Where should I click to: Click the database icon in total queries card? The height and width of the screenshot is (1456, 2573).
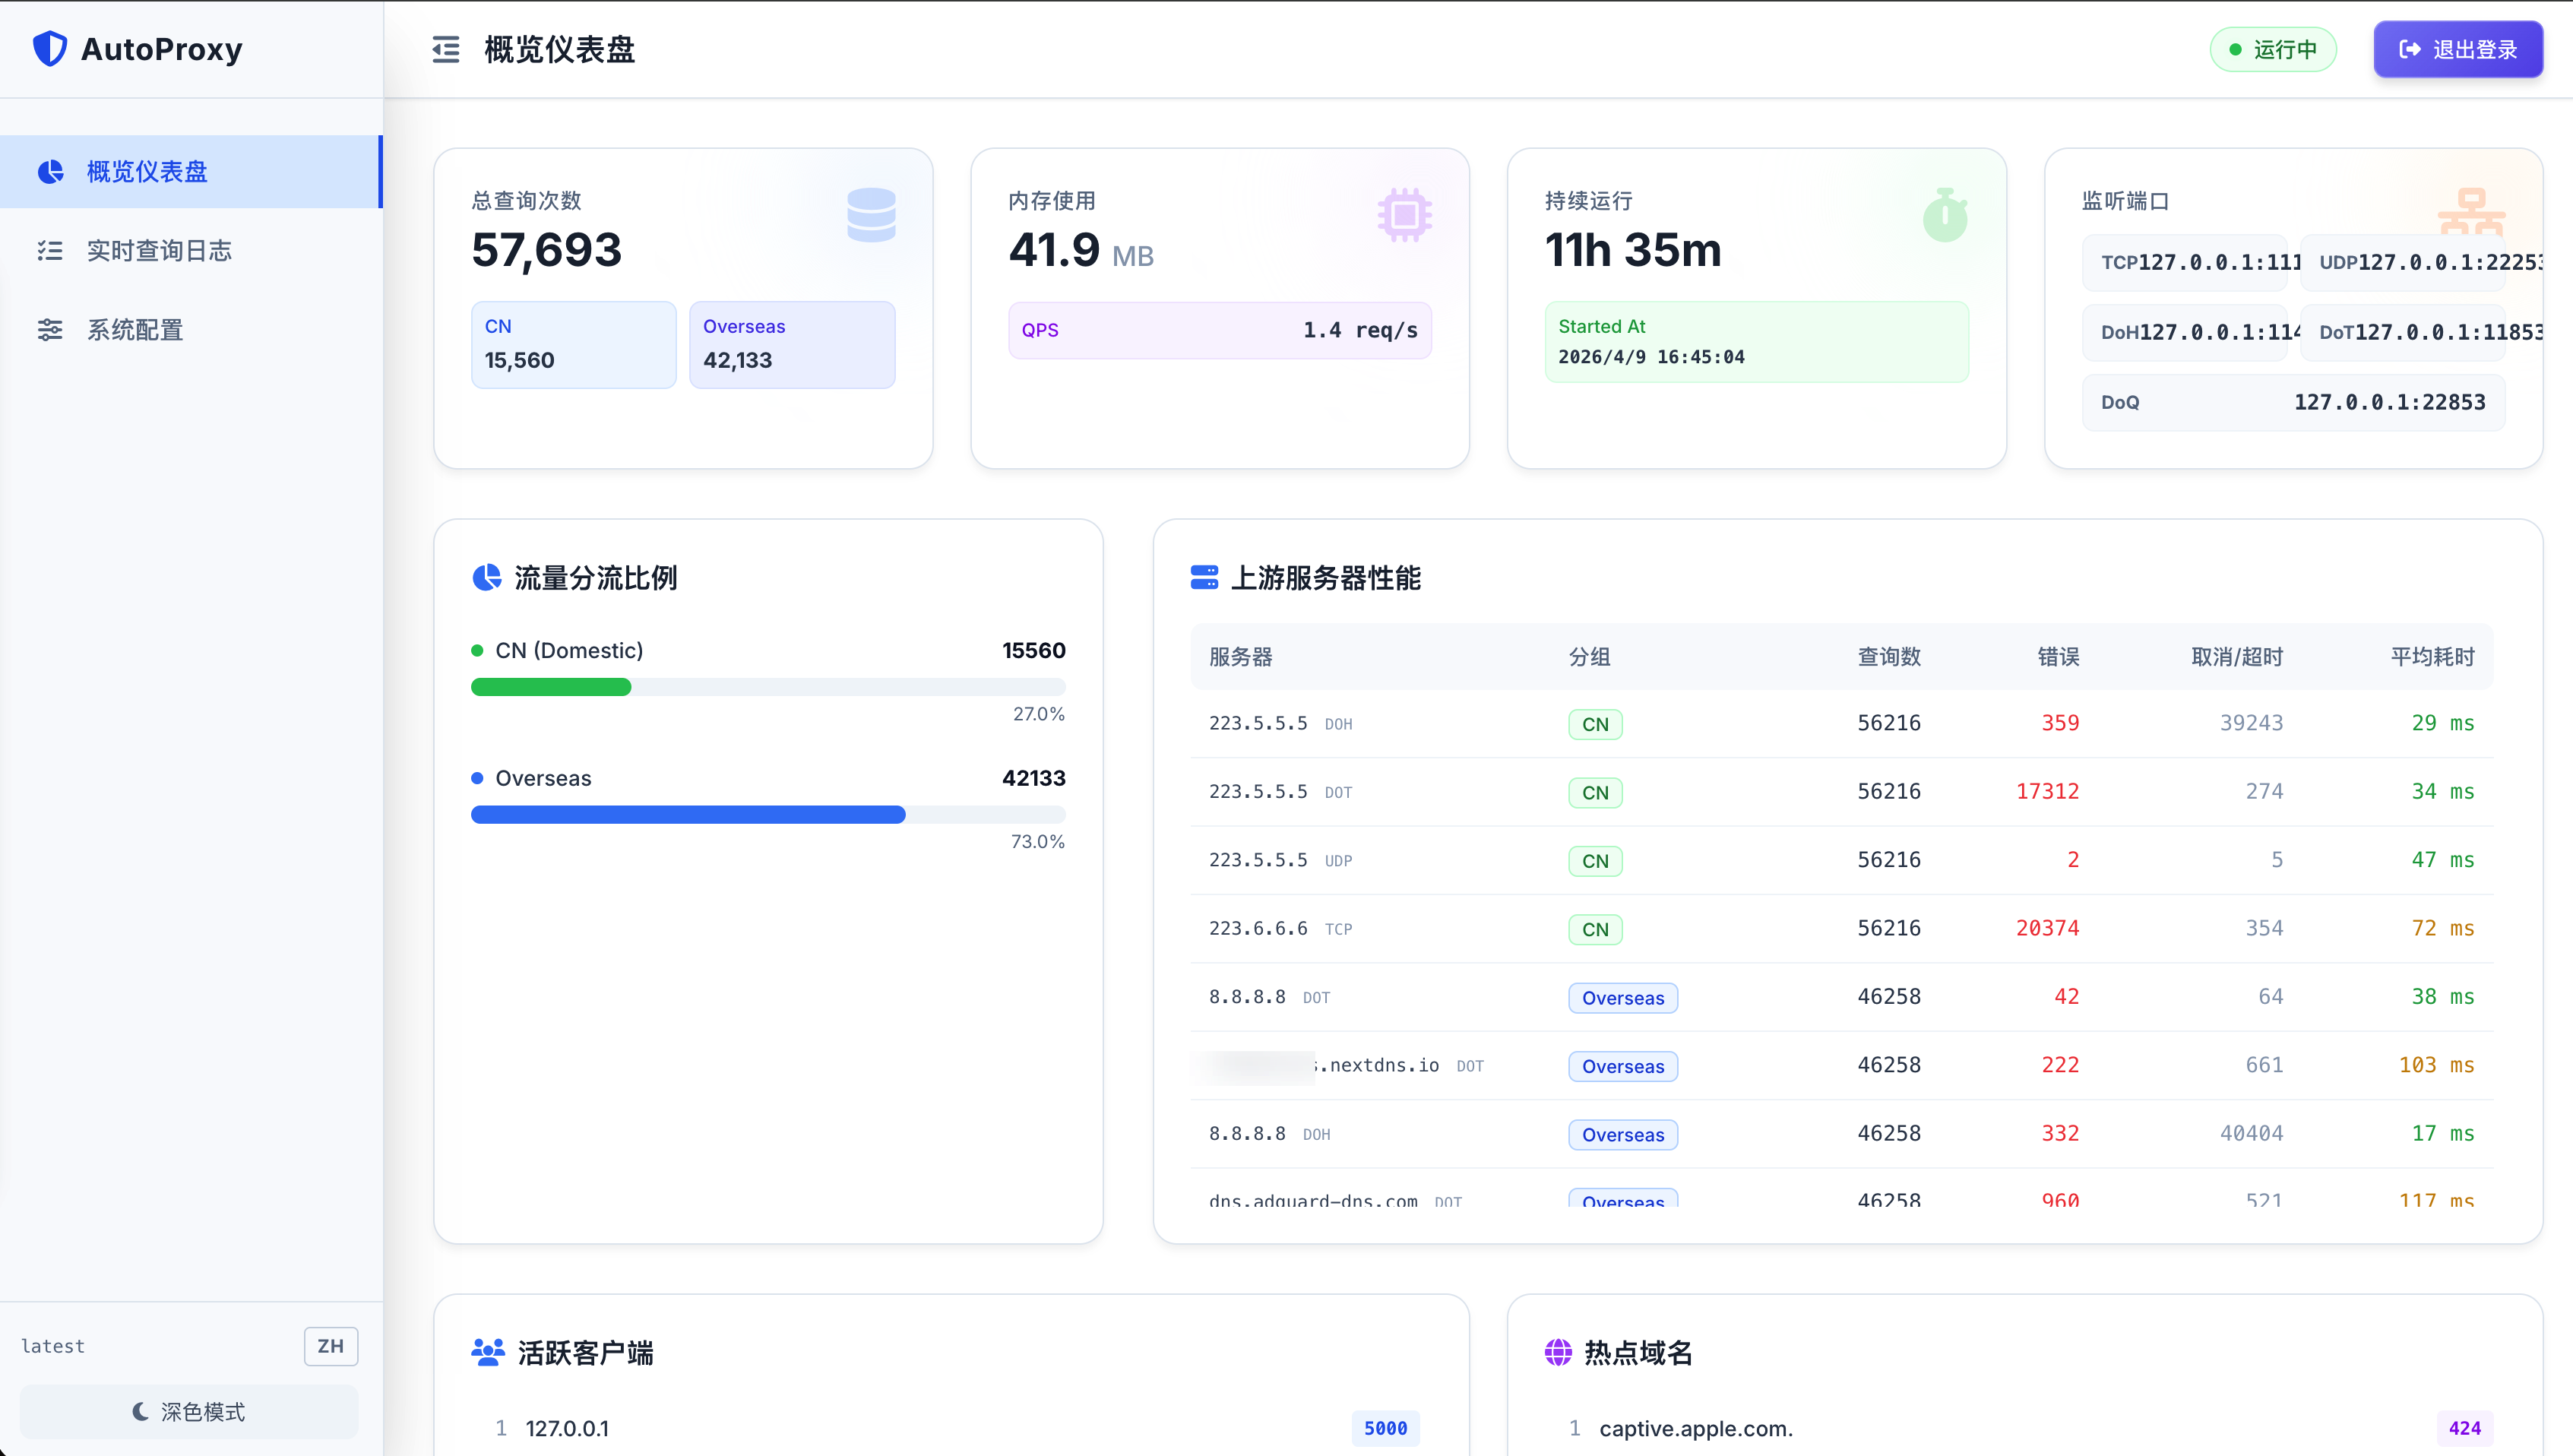tap(871, 214)
